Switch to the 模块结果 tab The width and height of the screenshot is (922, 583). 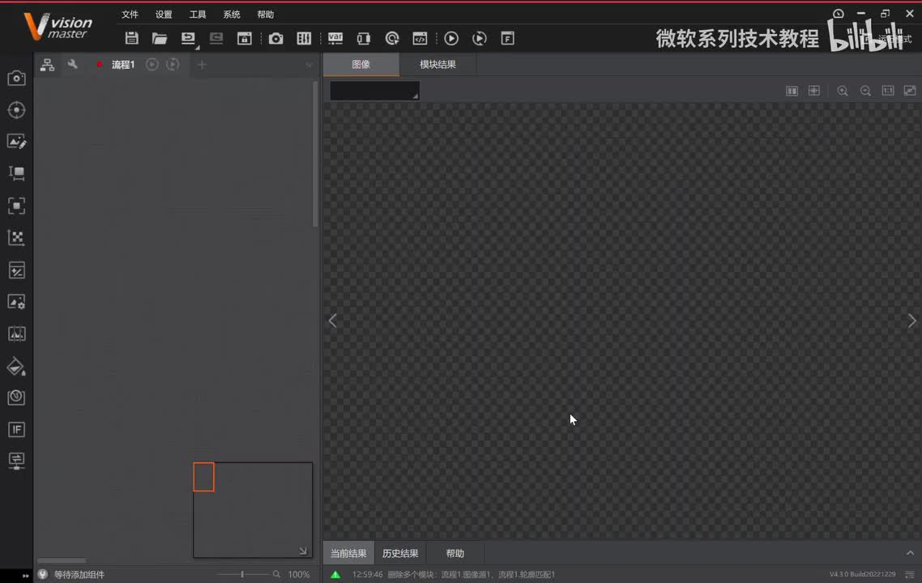click(438, 65)
